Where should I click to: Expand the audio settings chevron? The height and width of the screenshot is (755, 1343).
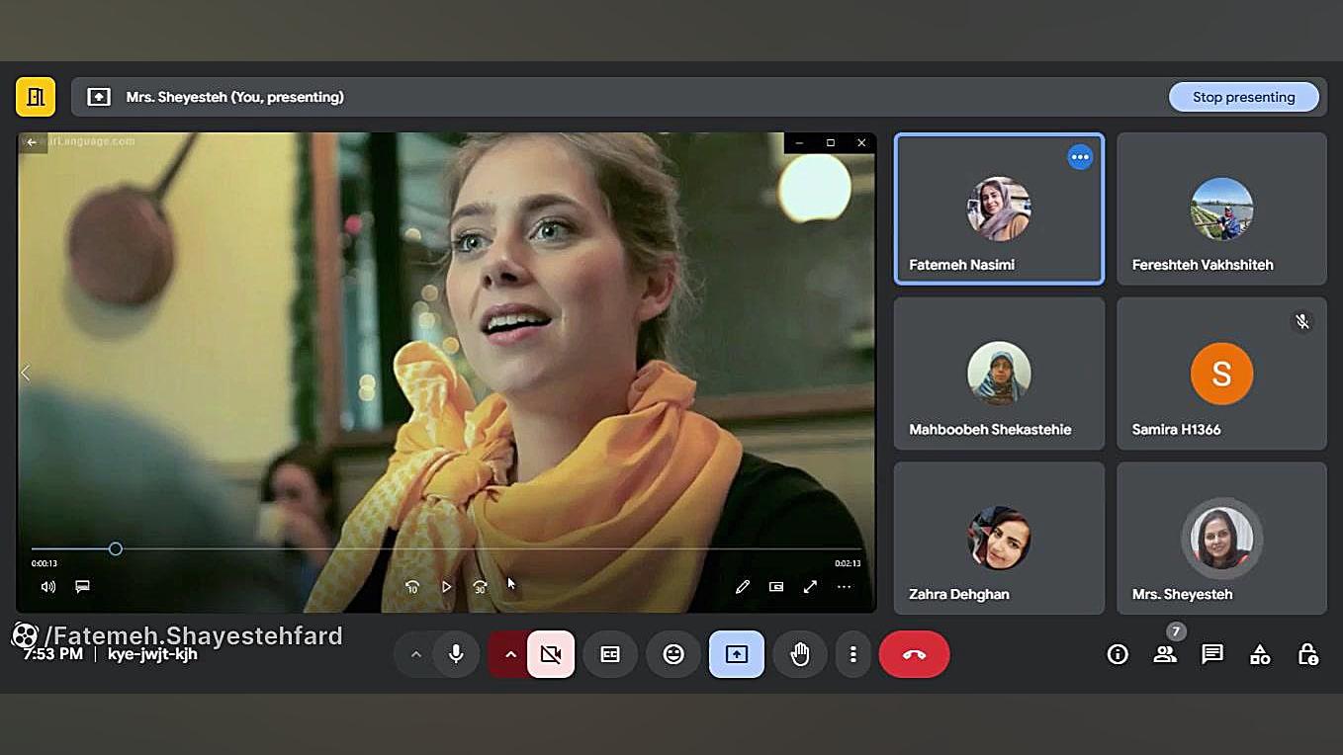coord(415,654)
